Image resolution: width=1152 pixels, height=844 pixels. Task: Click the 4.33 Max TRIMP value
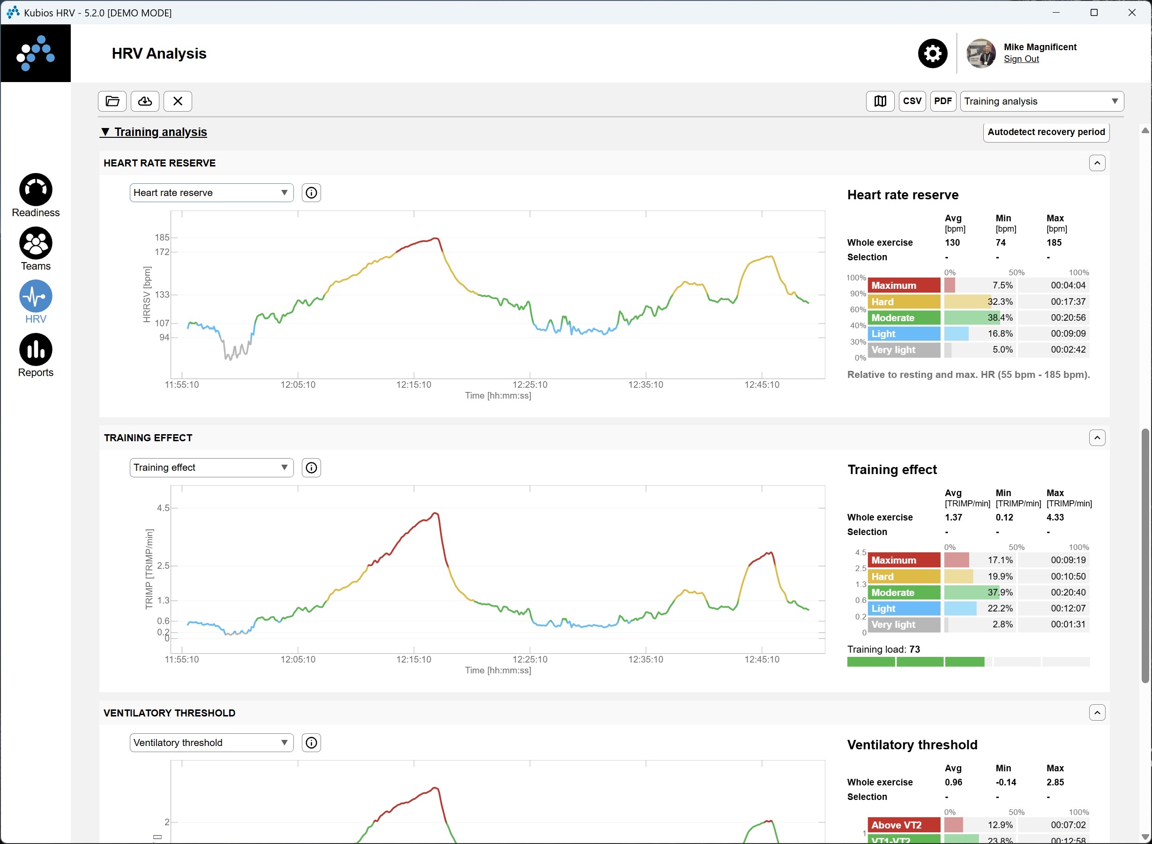pos(1055,517)
